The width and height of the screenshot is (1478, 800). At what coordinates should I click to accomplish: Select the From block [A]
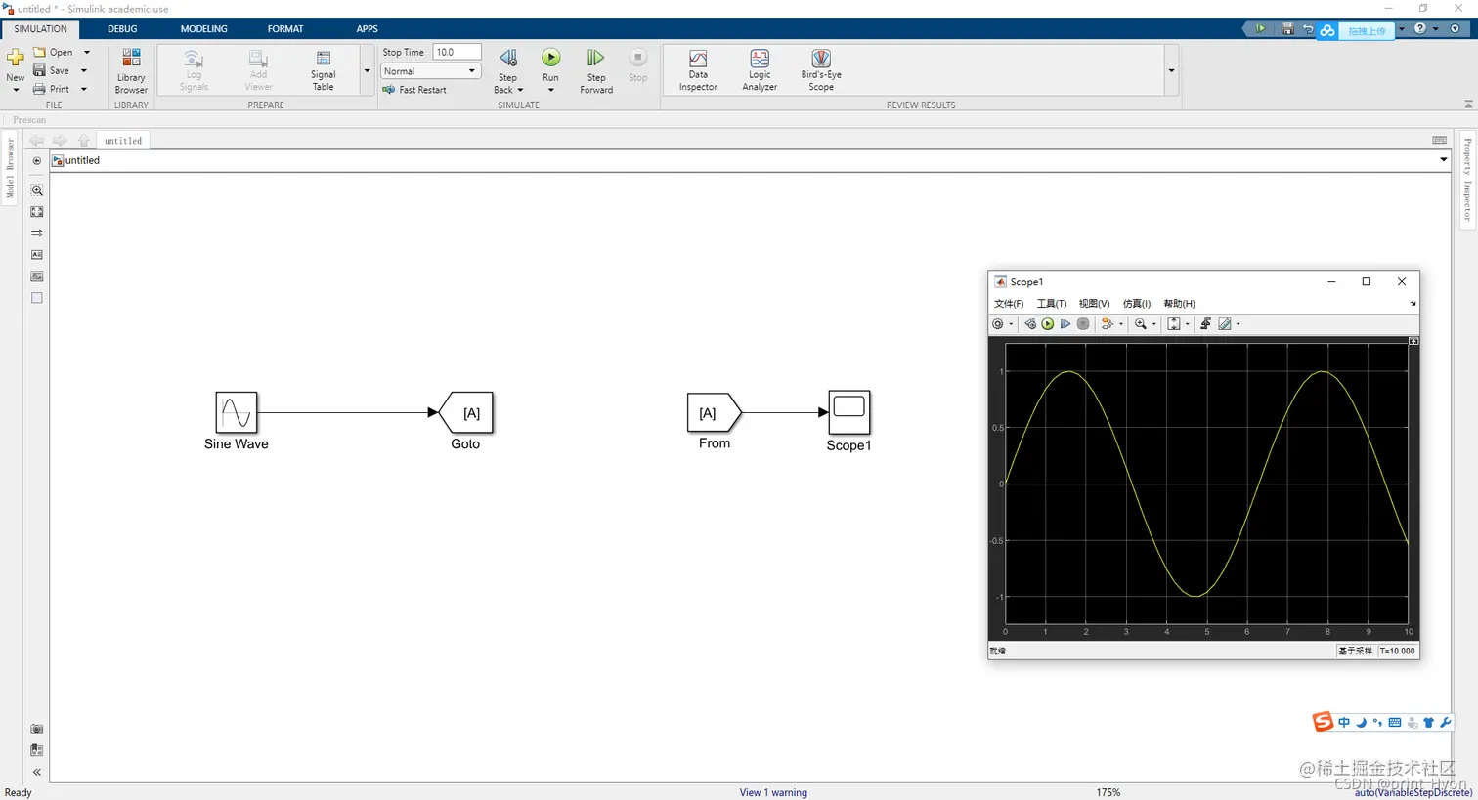715,412
